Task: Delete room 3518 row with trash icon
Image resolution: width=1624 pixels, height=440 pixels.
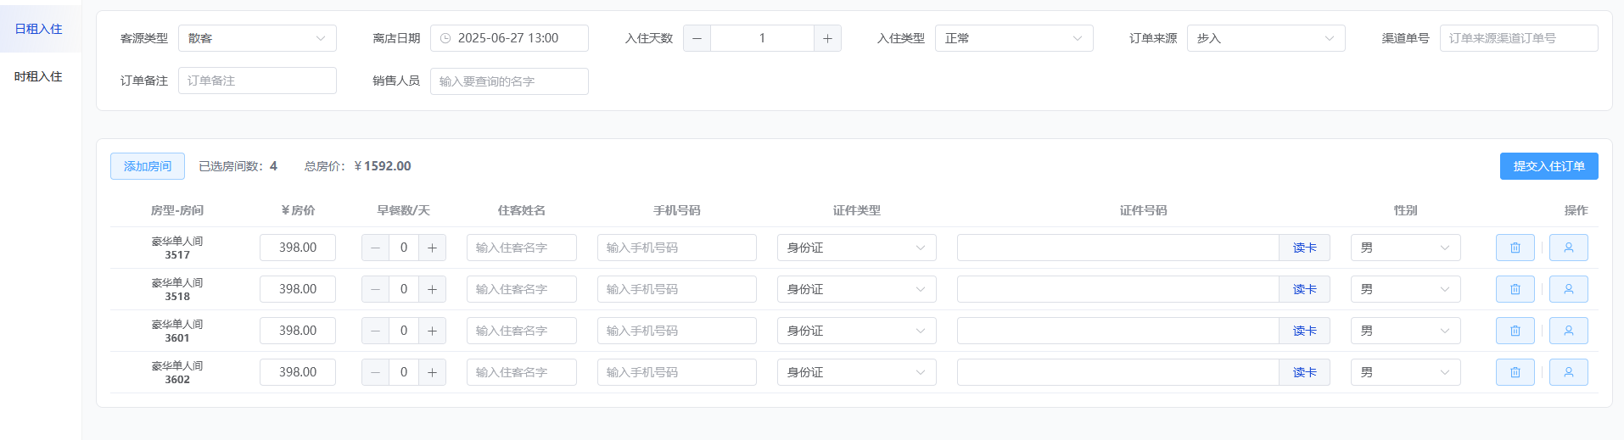Action: (1515, 289)
